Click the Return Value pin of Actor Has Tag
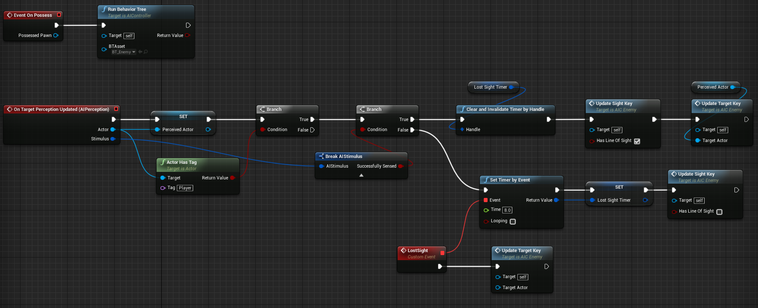The height and width of the screenshot is (308, 758). point(232,178)
